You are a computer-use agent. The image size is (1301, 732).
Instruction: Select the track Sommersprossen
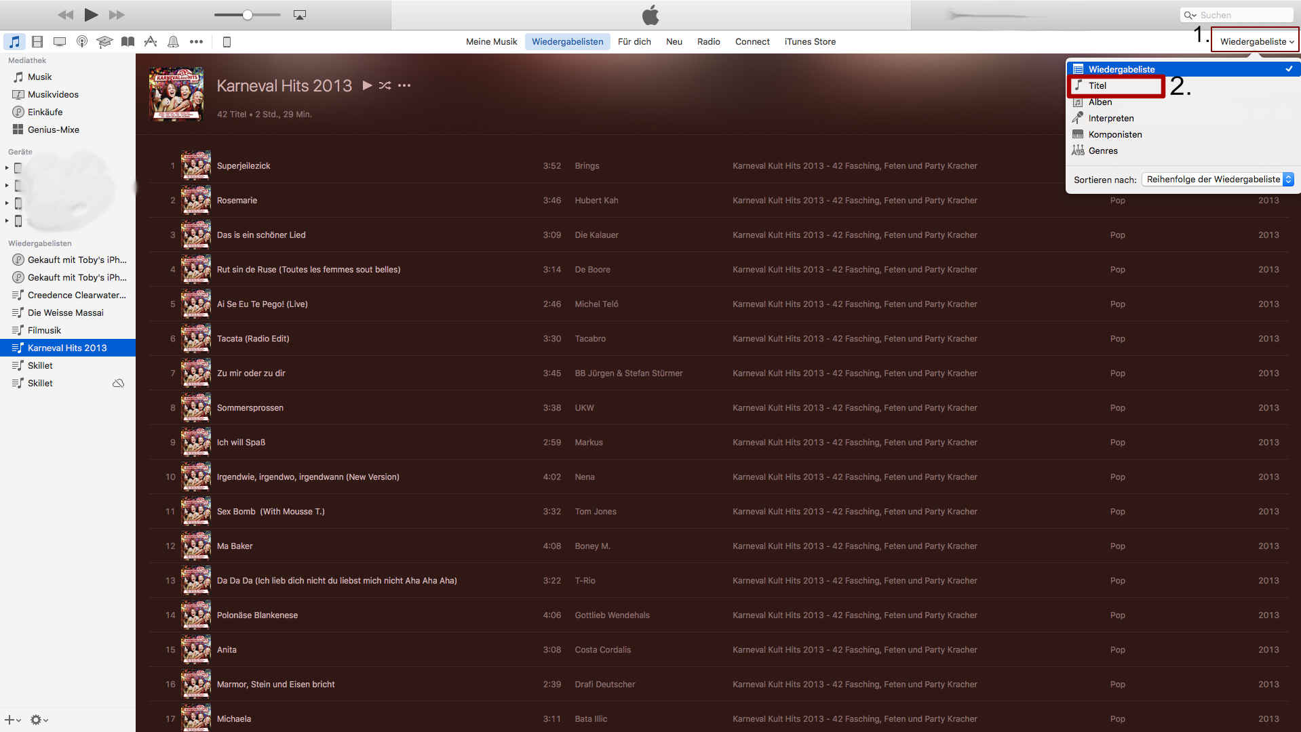click(250, 407)
